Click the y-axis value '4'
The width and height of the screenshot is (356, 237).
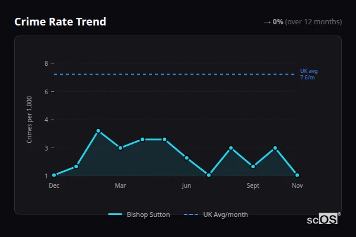pyautogui.click(x=46, y=120)
